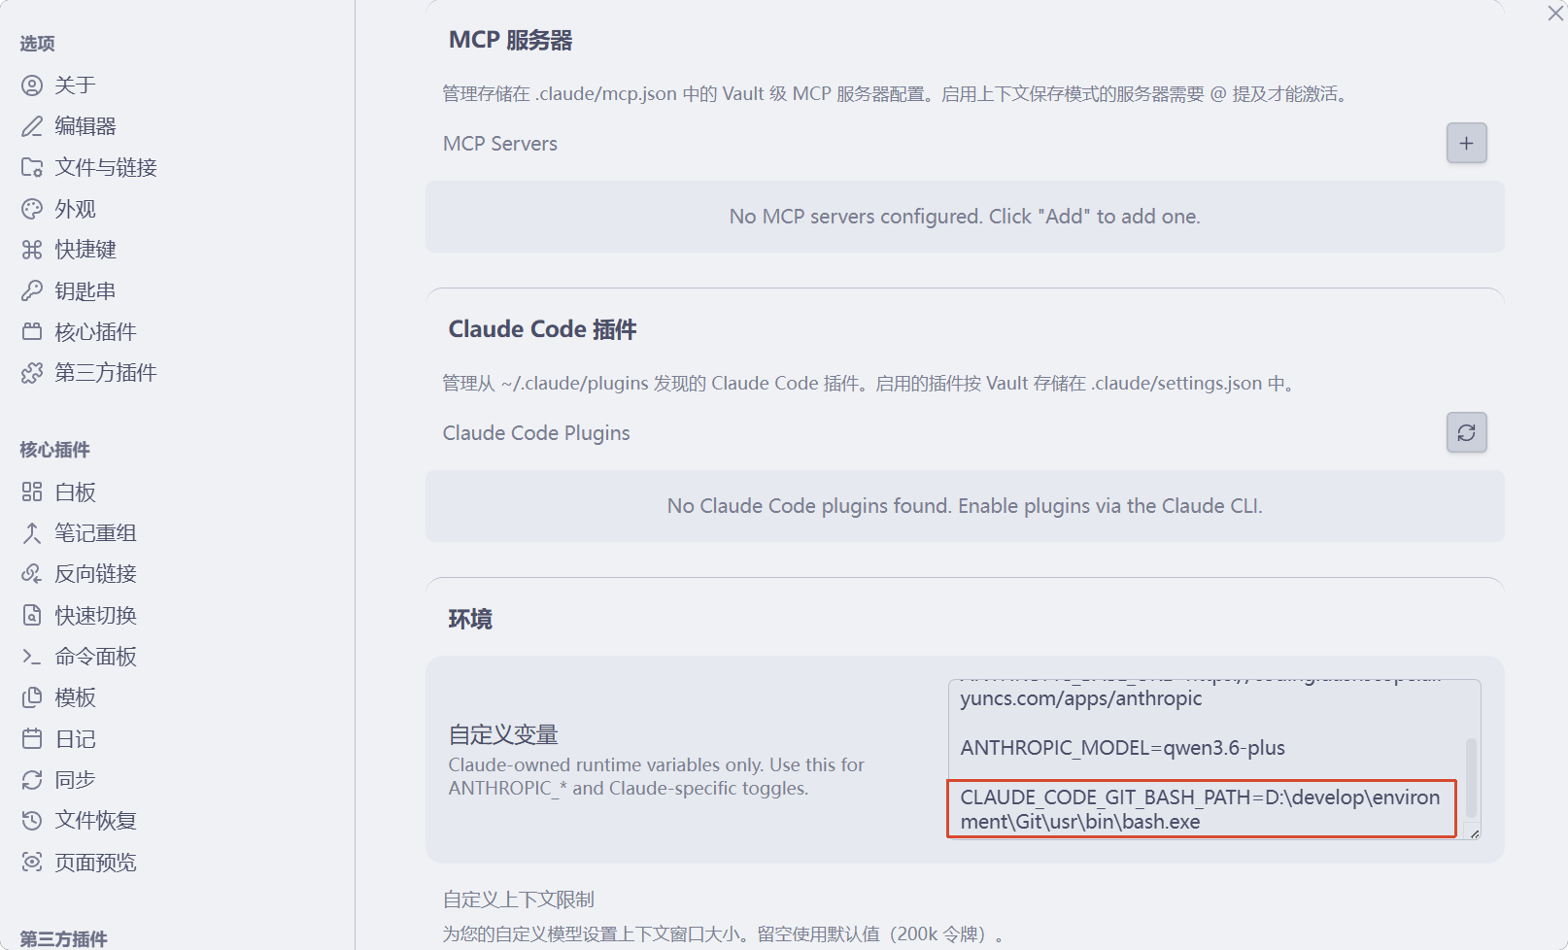
Task: Click the custom variables textarea scrollbar
Action: (x=1471, y=777)
